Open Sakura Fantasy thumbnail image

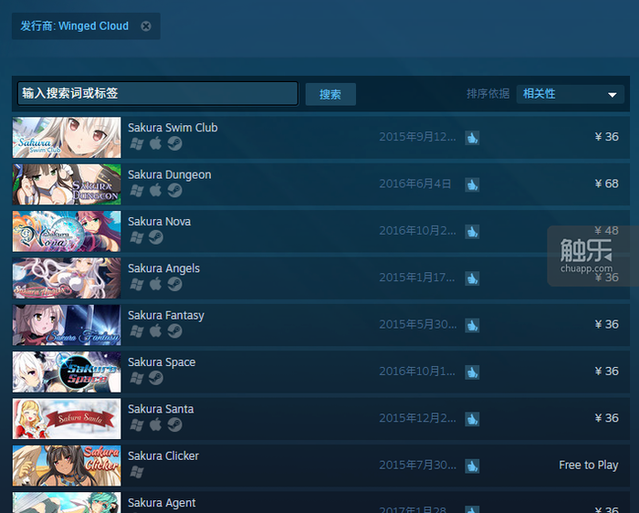[67, 325]
